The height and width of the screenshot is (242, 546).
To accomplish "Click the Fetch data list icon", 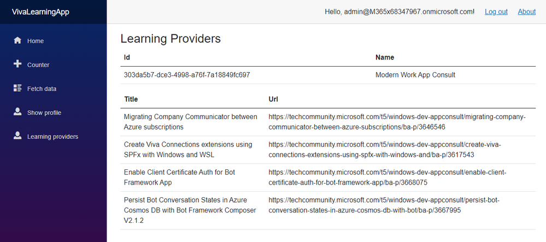I will click(17, 88).
